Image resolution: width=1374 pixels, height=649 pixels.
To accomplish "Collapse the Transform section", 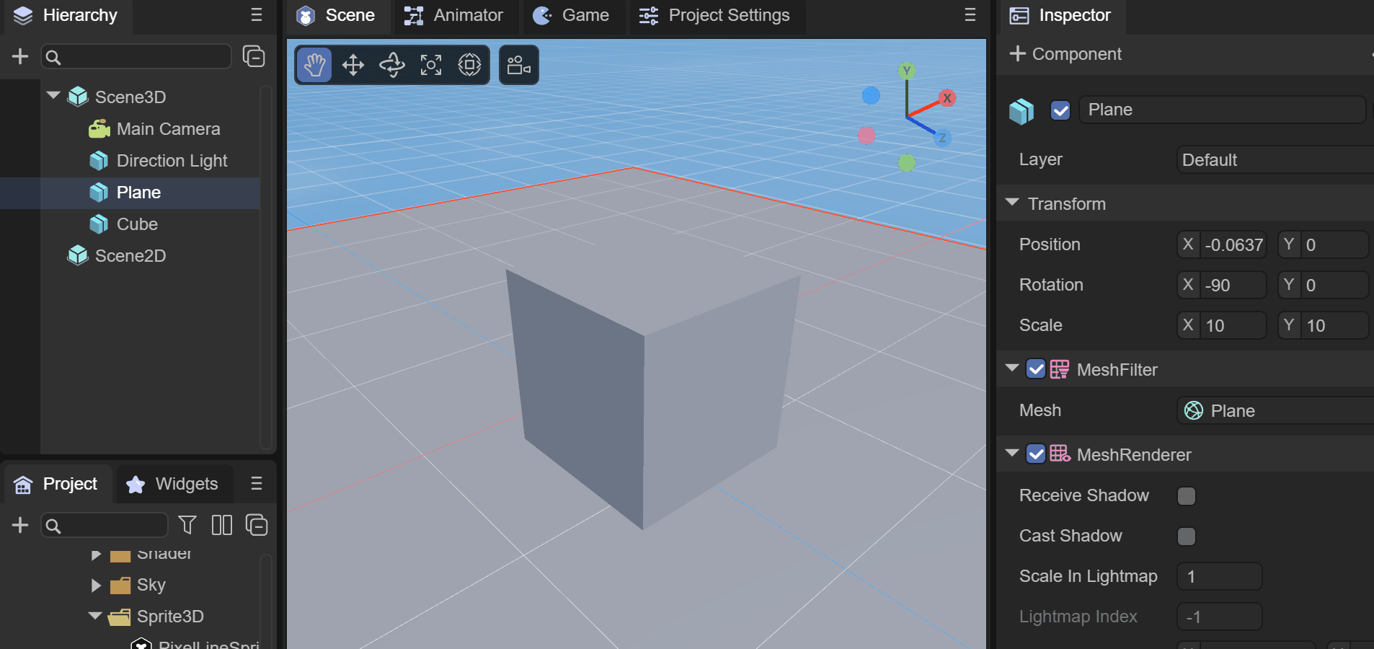I will [x=1012, y=203].
